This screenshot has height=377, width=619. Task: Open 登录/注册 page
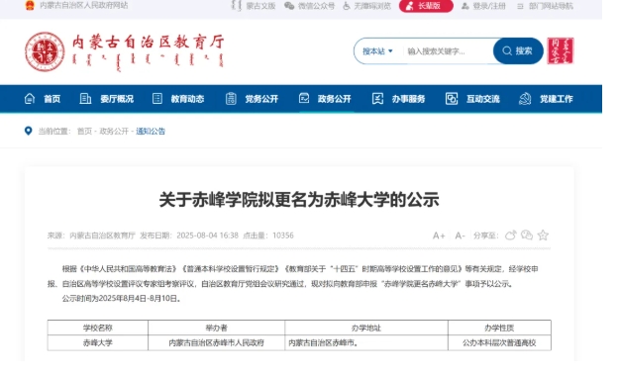click(x=489, y=6)
